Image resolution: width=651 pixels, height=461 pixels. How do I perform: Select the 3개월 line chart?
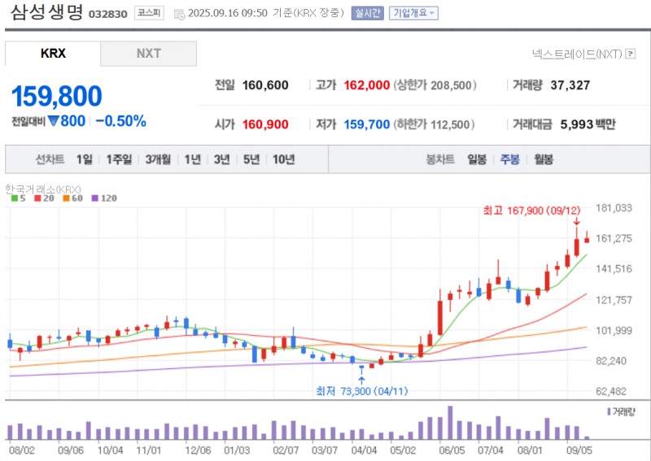coord(158,159)
